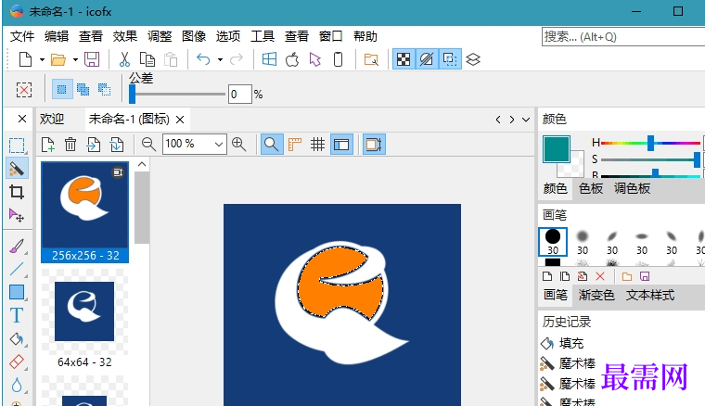Toggle rulers display

[295, 145]
